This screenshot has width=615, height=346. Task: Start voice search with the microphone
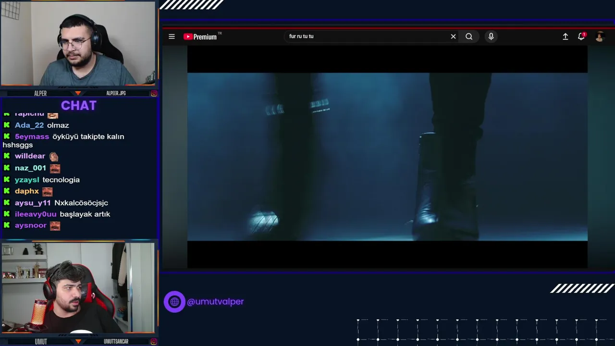[x=491, y=37]
